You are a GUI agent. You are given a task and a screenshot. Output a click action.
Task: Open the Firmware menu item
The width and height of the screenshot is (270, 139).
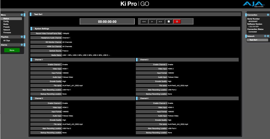tap(7, 33)
